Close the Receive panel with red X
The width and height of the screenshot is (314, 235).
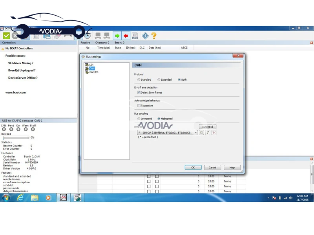pos(311,43)
